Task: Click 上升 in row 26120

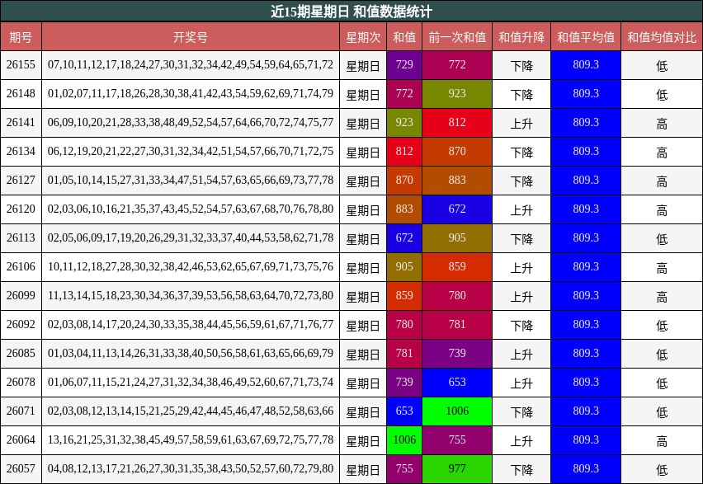Action: [521, 209]
